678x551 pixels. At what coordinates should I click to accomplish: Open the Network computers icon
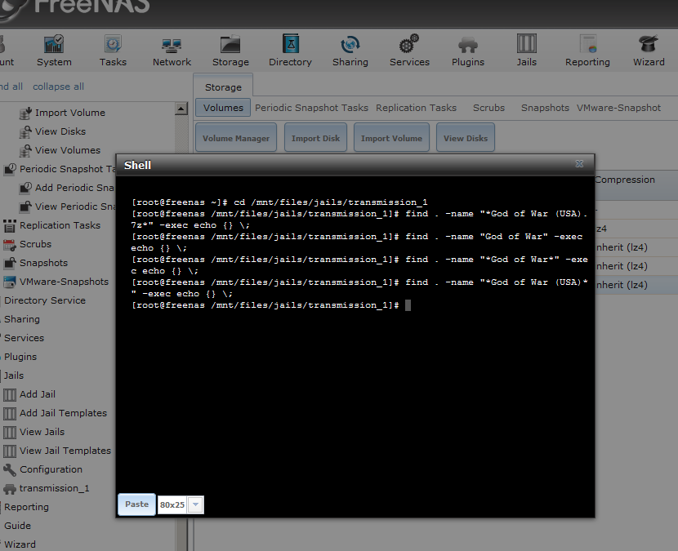tap(172, 46)
